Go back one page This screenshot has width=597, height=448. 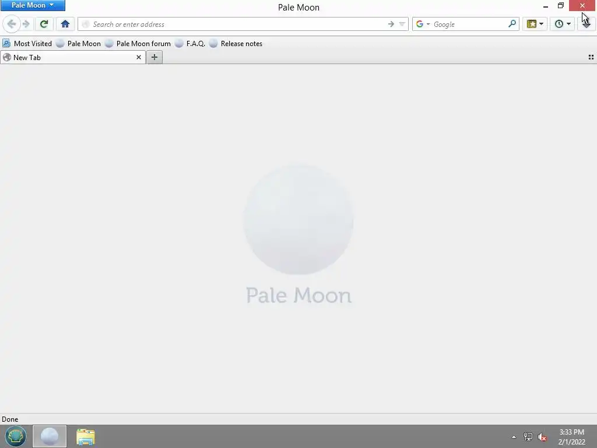point(12,24)
